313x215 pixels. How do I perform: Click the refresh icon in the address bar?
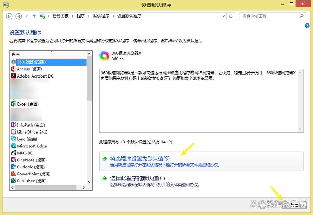[231, 16]
